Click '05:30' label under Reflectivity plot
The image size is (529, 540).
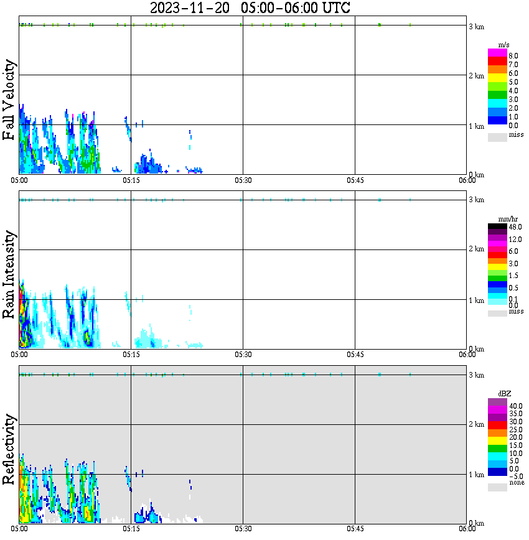point(243,529)
